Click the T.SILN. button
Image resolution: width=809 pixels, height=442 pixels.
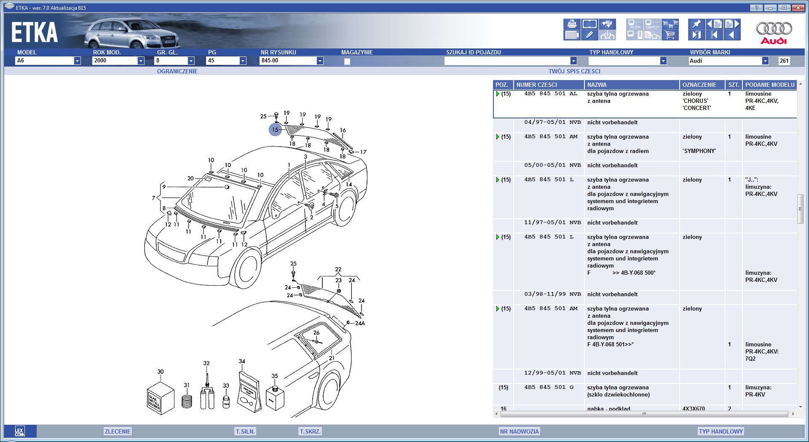(245, 431)
